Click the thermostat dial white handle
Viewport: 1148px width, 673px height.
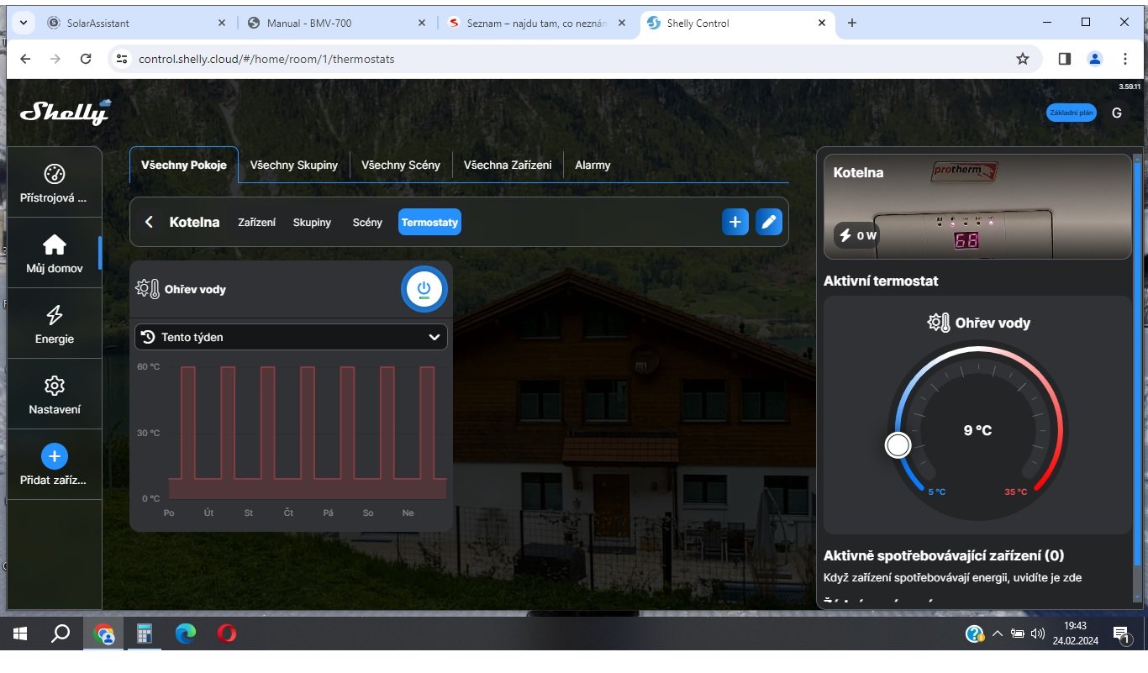point(898,445)
